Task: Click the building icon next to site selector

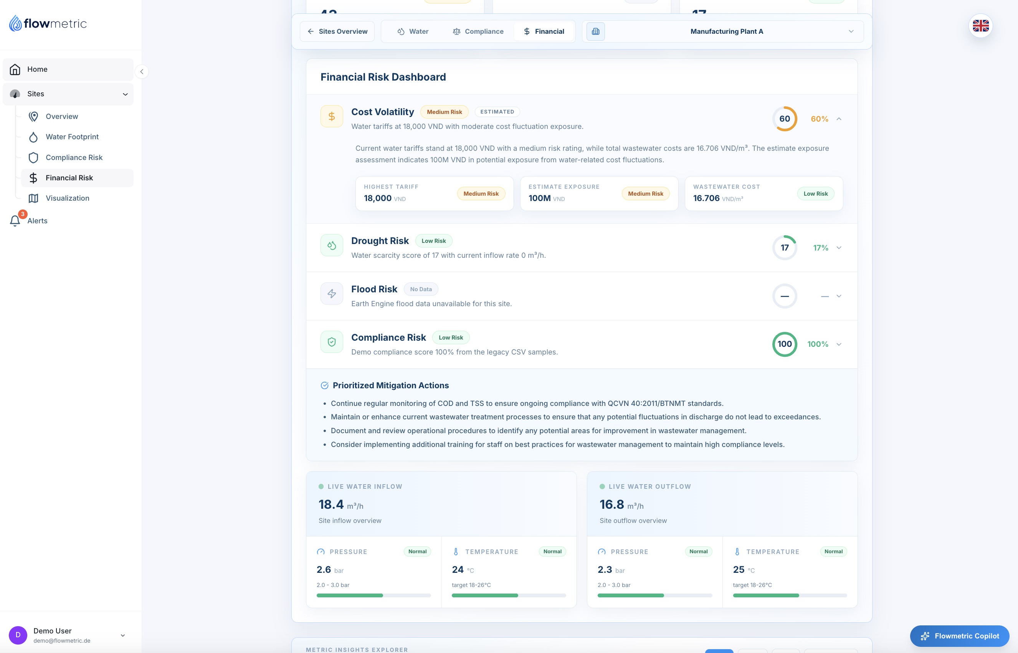Action: [x=595, y=31]
